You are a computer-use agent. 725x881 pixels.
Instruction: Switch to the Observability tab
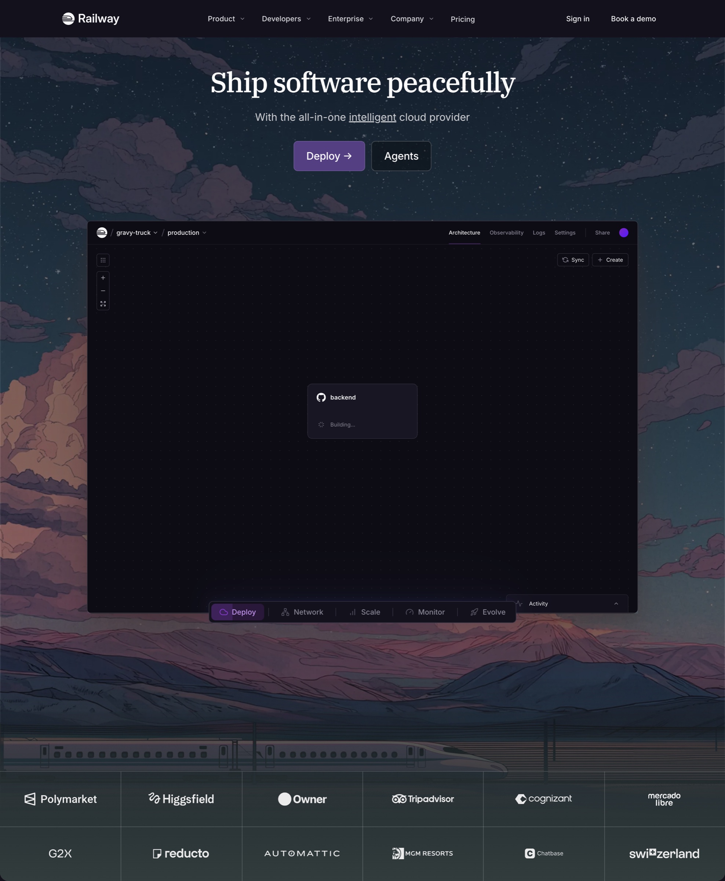pos(506,233)
